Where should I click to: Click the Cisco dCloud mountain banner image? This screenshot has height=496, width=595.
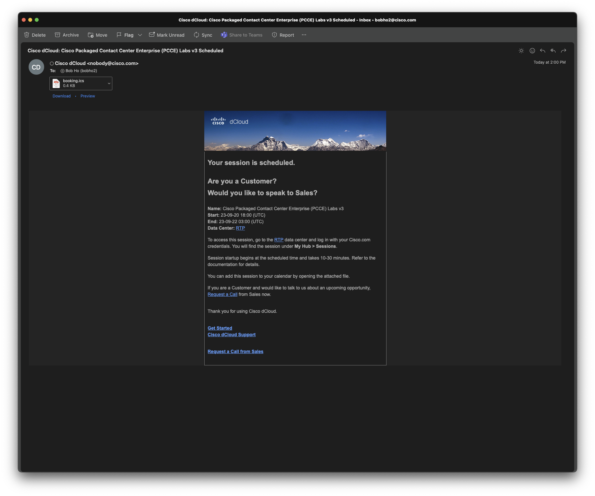coord(295,131)
